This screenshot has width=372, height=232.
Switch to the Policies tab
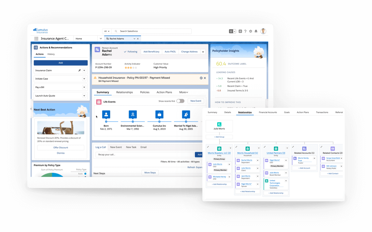(145, 92)
